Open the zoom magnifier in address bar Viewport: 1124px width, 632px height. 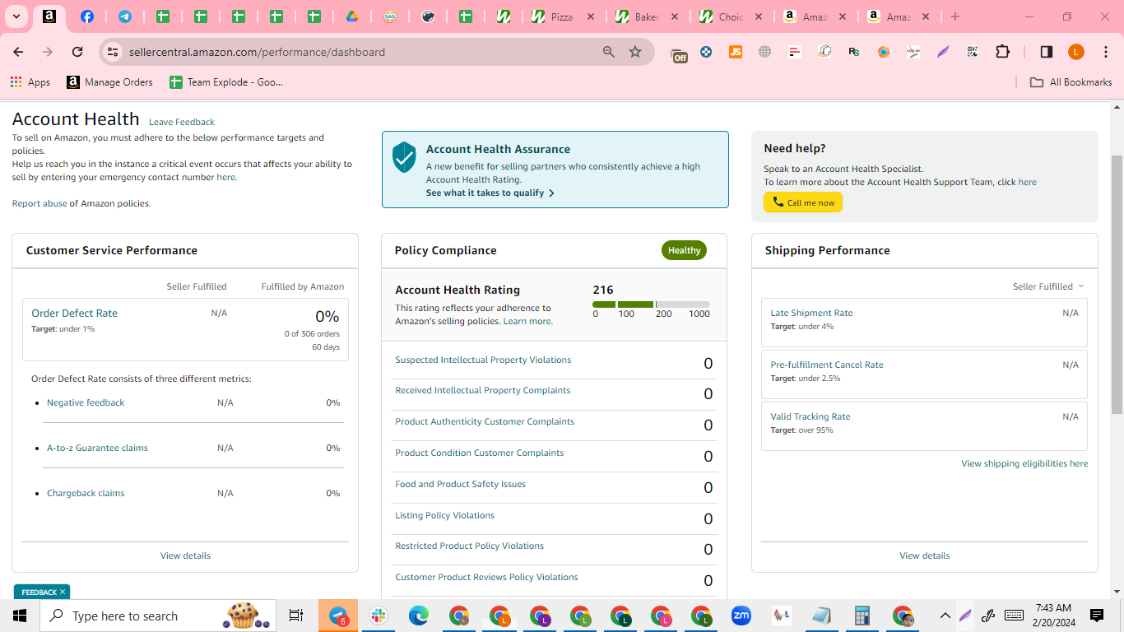tap(609, 52)
